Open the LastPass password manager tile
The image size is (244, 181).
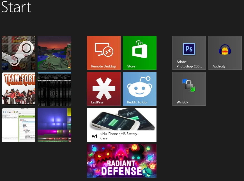103,89
